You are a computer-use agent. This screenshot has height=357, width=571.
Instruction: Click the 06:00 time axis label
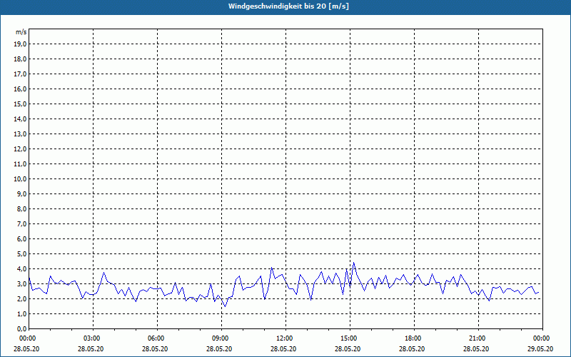[x=157, y=338]
